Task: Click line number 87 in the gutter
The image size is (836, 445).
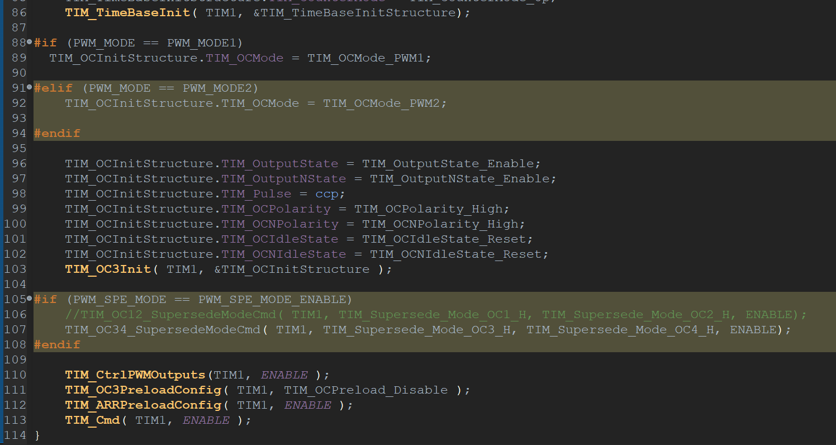Action: click(18, 27)
